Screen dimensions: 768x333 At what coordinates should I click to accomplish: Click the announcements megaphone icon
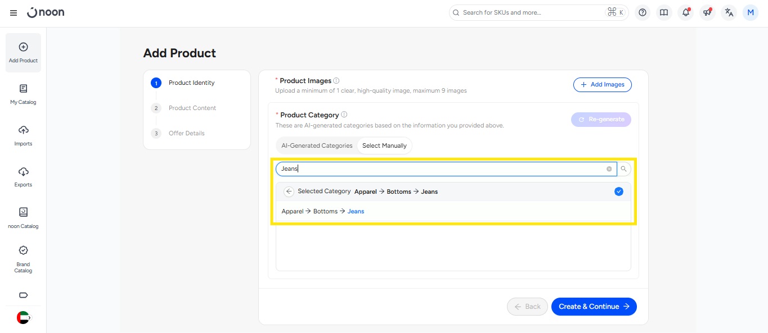click(x=707, y=12)
